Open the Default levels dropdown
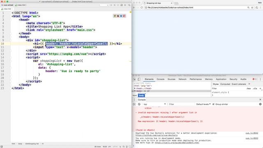Viewport: 263px width, 148px height. coord(203,104)
